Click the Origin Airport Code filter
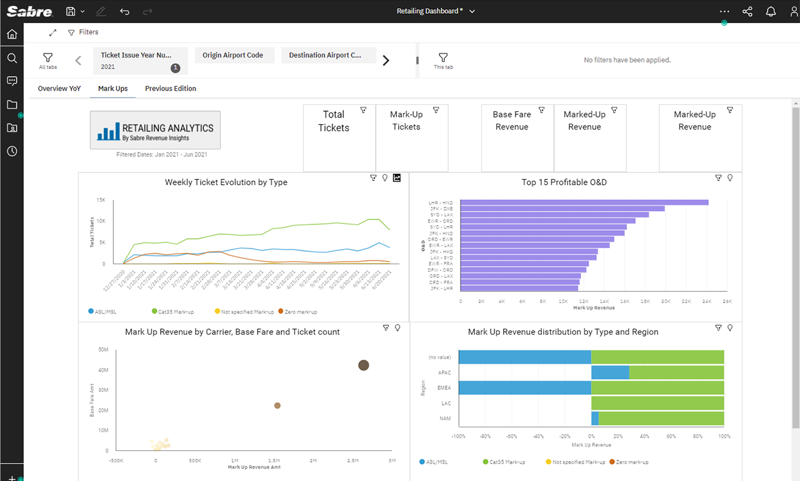The height and width of the screenshot is (481, 800). 232,56
